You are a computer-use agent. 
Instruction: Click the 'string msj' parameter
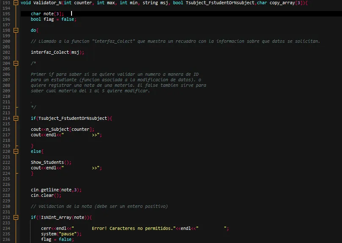click(x=155, y=3)
